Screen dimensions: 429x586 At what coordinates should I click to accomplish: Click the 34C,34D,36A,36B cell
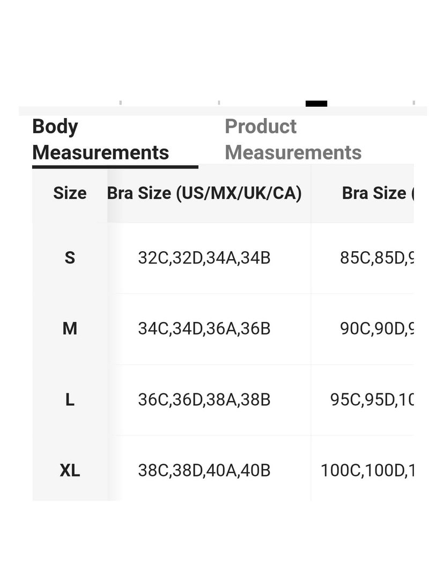(204, 329)
